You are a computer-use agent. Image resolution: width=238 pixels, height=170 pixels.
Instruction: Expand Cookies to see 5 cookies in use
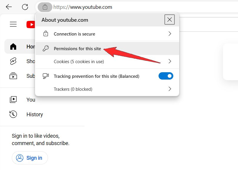(170, 61)
